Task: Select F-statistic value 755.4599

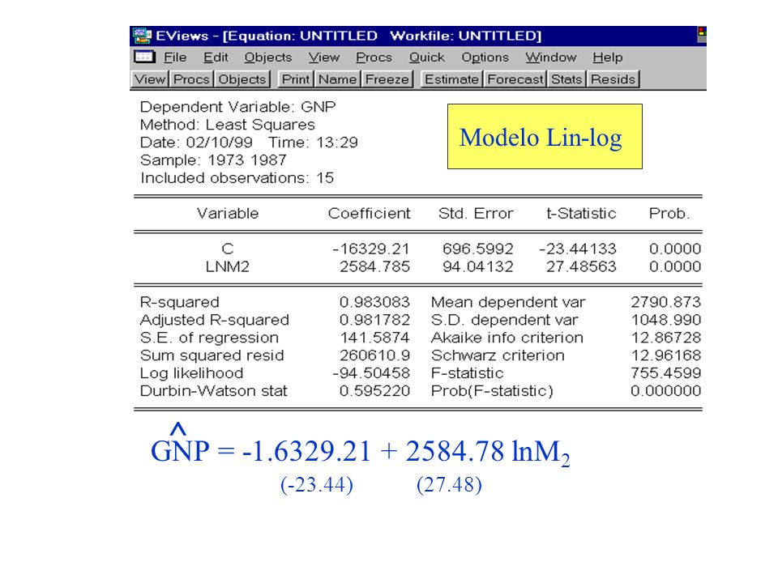Action: pyautogui.click(x=666, y=373)
